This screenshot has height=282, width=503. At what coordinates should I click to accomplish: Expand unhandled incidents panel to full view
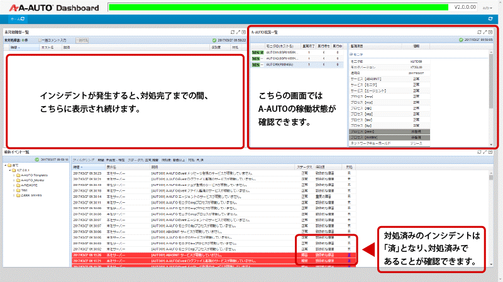pos(238,32)
